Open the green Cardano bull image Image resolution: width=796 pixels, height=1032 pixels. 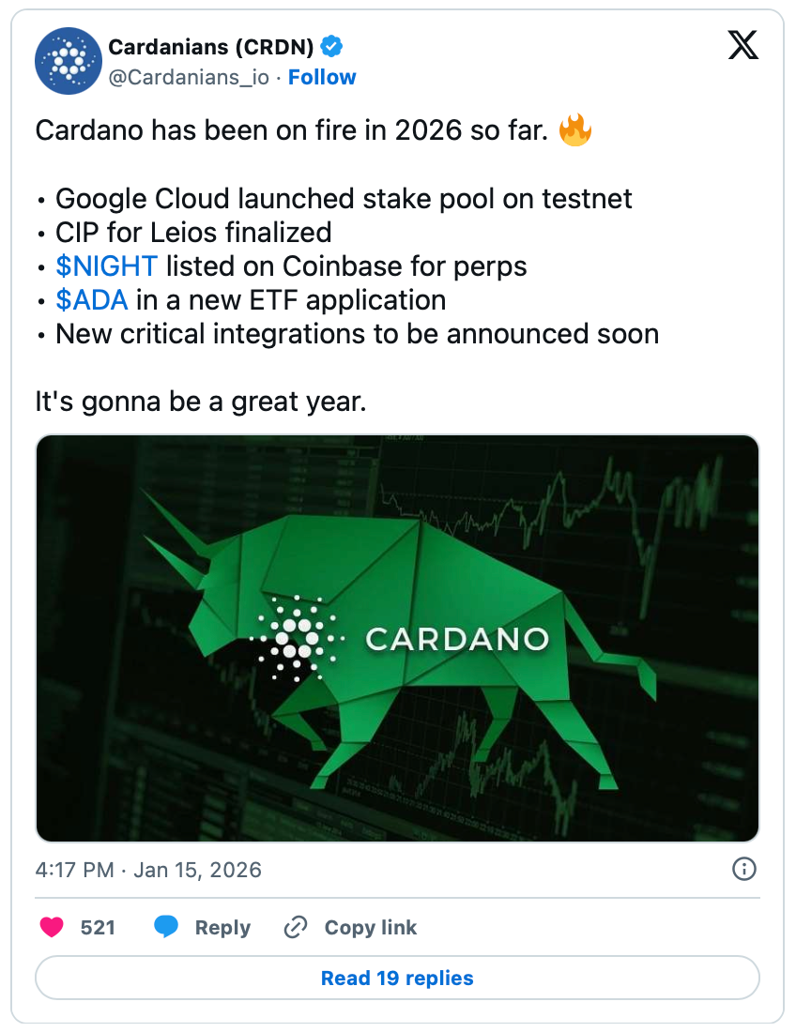point(397,638)
